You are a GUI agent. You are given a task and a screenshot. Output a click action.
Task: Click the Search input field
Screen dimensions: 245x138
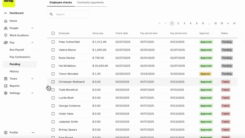point(68,14)
